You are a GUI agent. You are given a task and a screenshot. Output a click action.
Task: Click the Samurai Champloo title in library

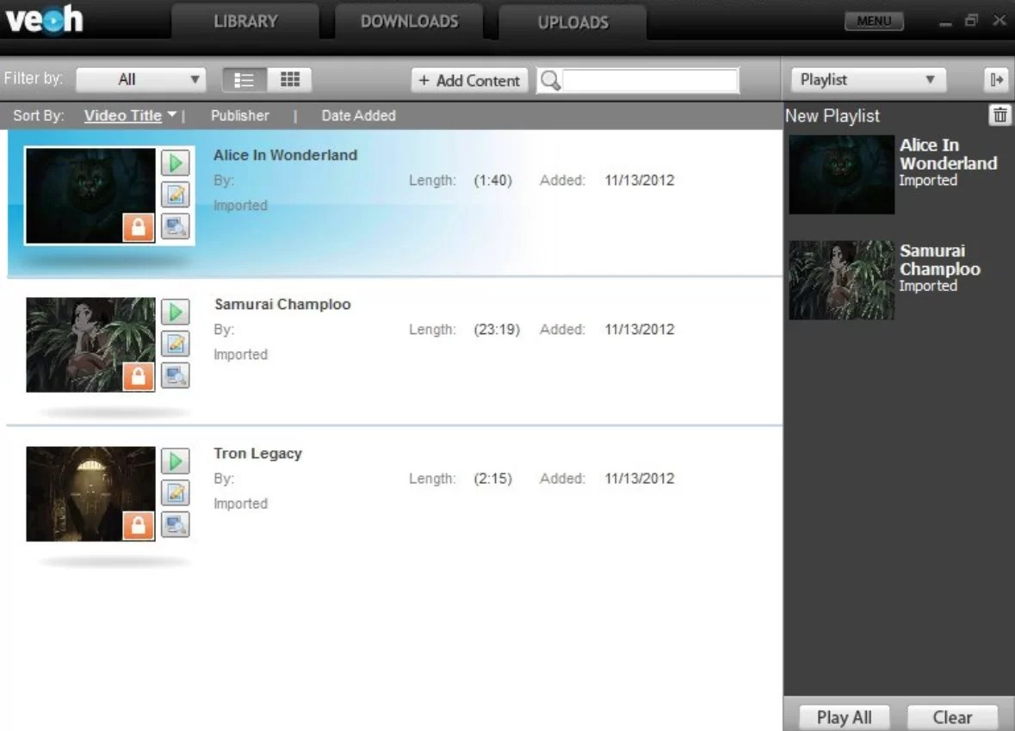(282, 304)
